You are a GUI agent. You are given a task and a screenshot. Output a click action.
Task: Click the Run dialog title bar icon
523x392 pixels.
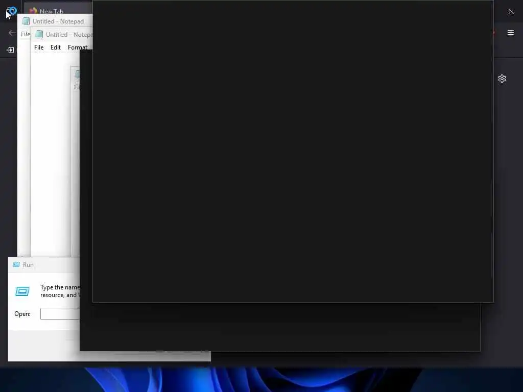click(x=16, y=265)
